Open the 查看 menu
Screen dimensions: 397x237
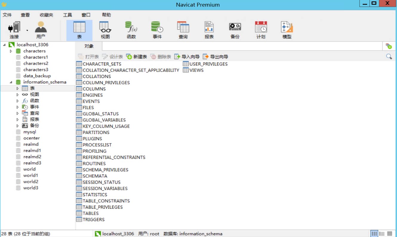click(25, 15)
